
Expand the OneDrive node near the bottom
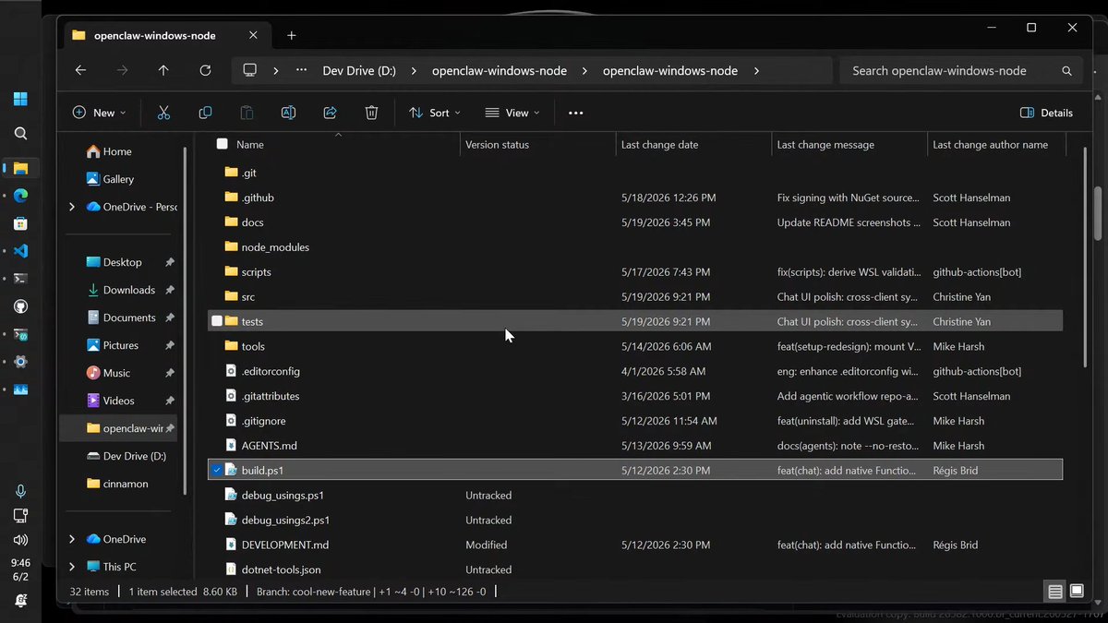click(x=72, y=539)
